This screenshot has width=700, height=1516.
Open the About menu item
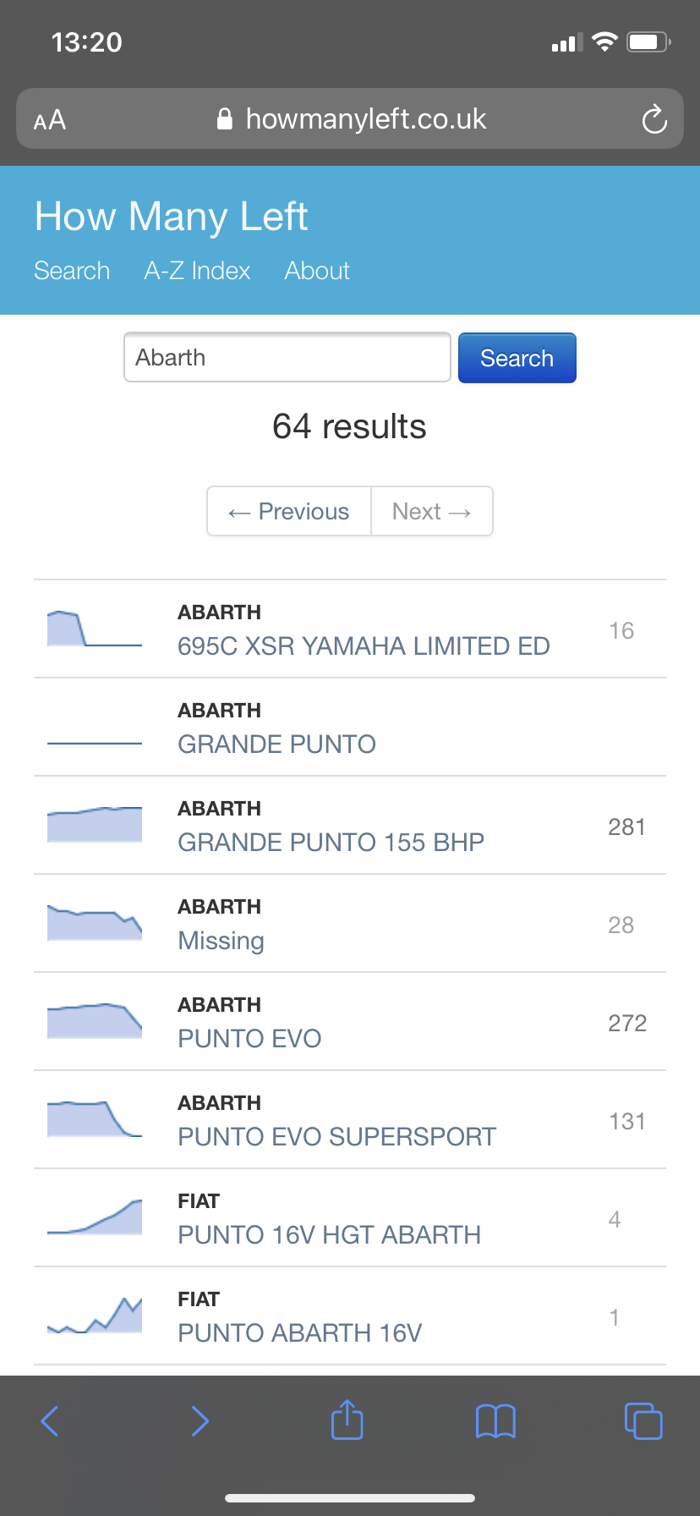[317, 271]
